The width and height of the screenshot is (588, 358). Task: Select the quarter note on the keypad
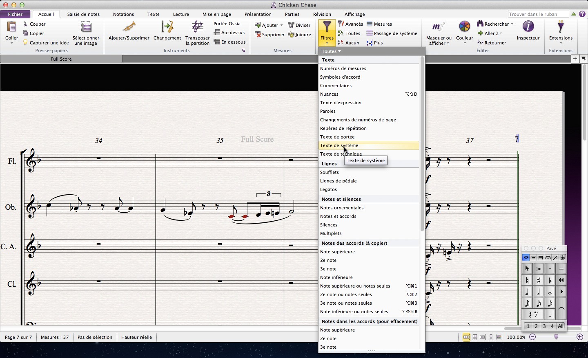tap(527, 292)
